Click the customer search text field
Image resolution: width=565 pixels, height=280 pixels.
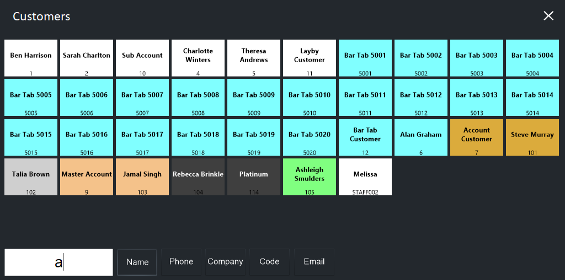[x=58, y=262]
